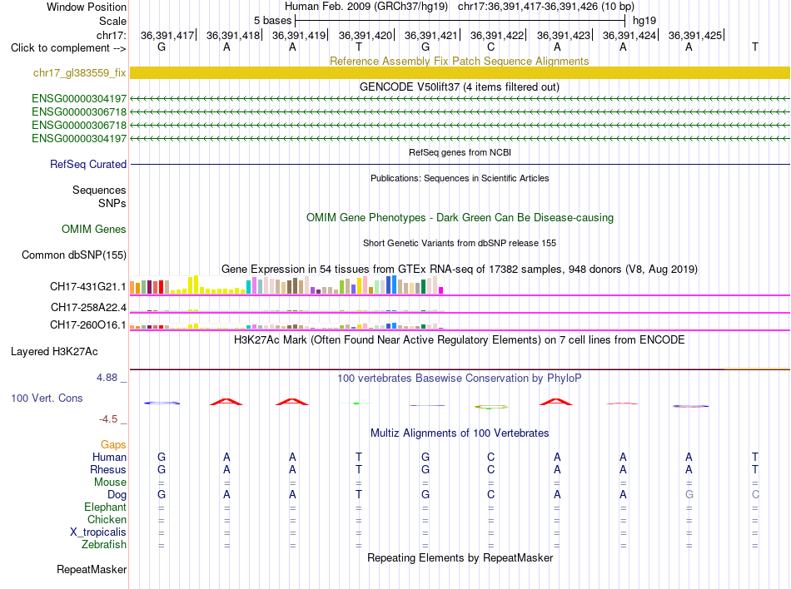Click the Repeating Elements by RepeatMasker title
Screen dimensions: 791x589
460,557
